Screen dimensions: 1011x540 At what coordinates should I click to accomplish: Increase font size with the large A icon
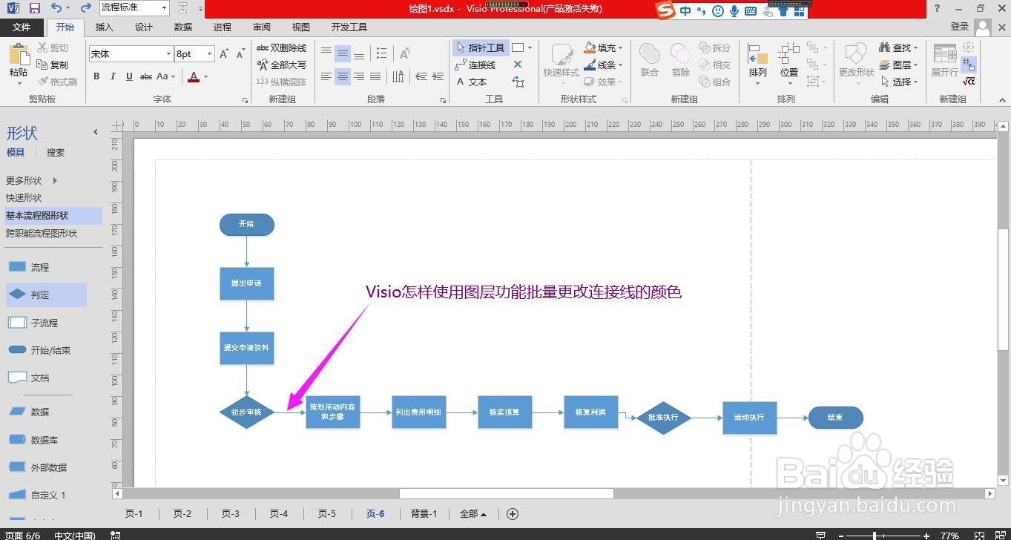tap(224, 54)
